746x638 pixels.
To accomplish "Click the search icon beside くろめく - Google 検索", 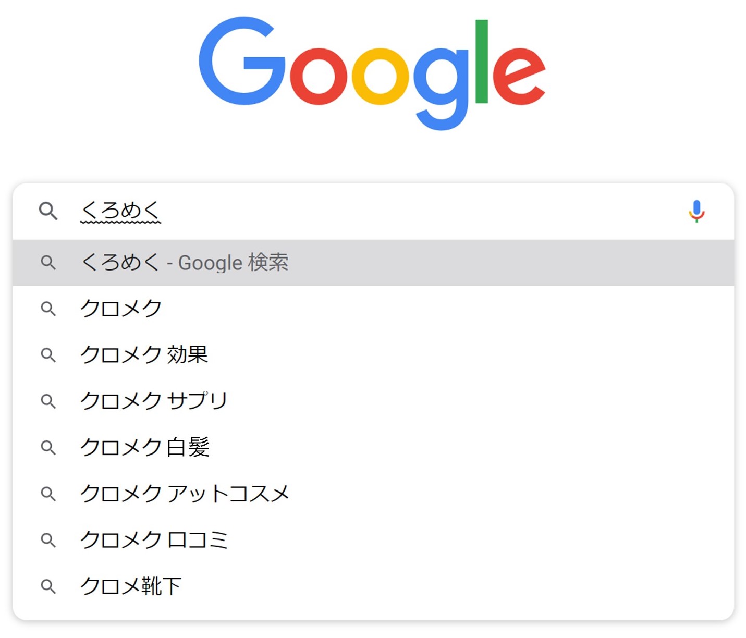I will [48, 262].
